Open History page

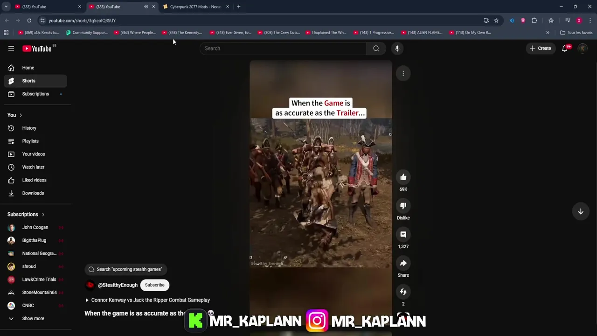point(35,128)
